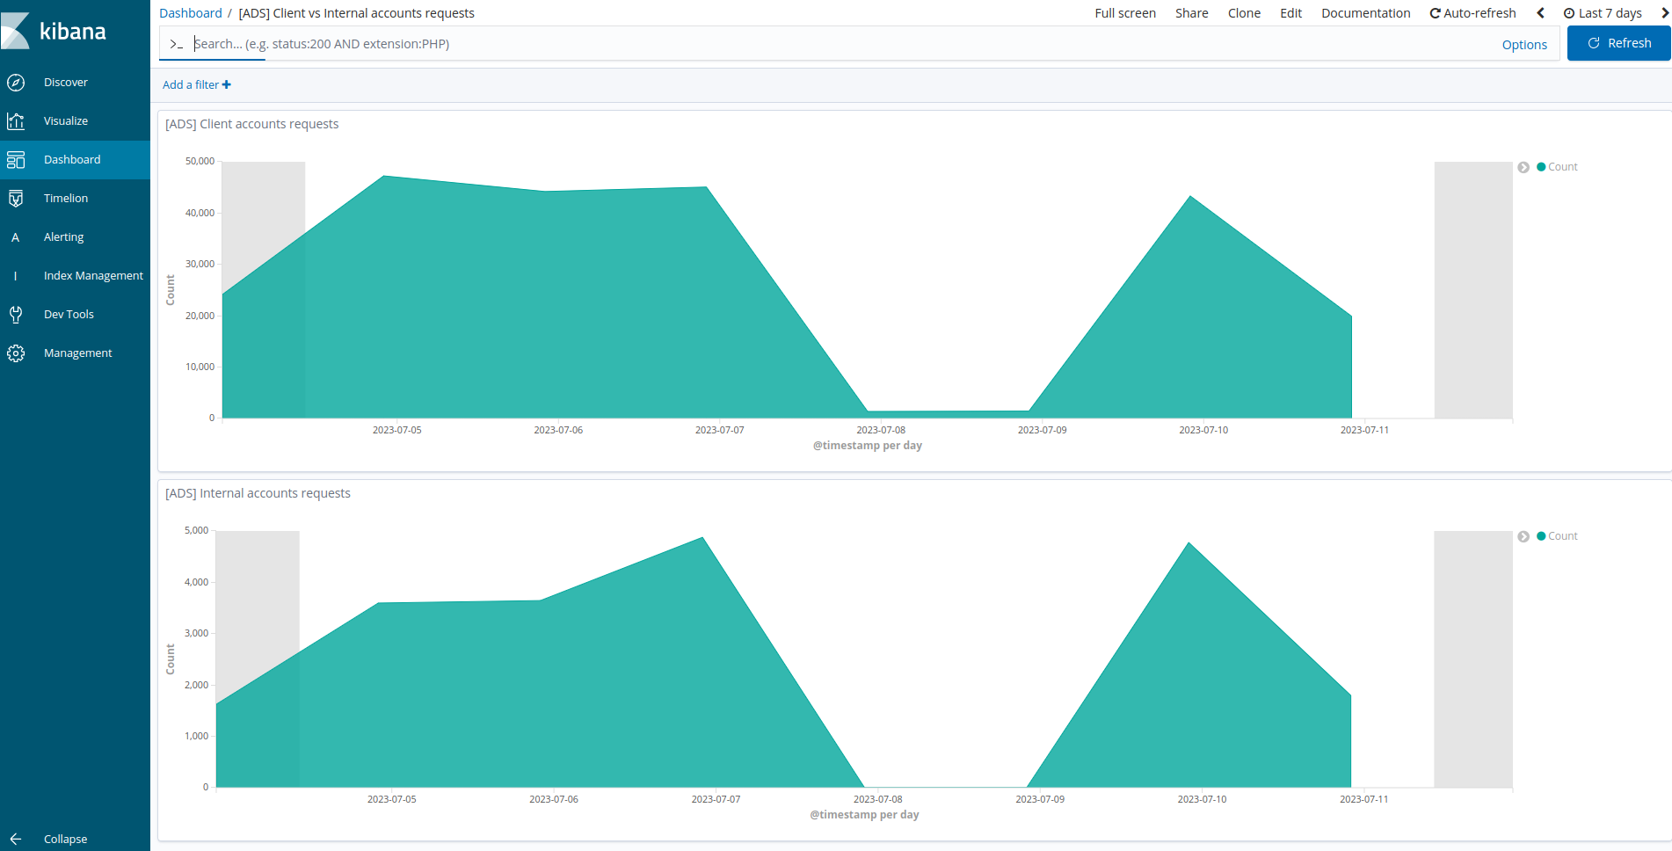Open the Share menu
1672x851 pixels.
click(x=1192, y=13)
